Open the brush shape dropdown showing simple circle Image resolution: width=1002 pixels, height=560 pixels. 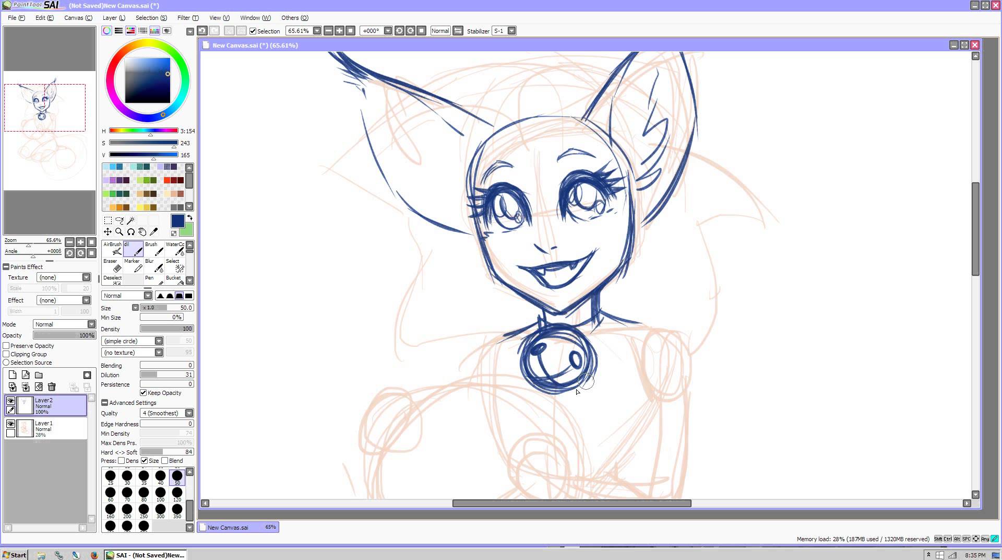[x=159, y=341]
